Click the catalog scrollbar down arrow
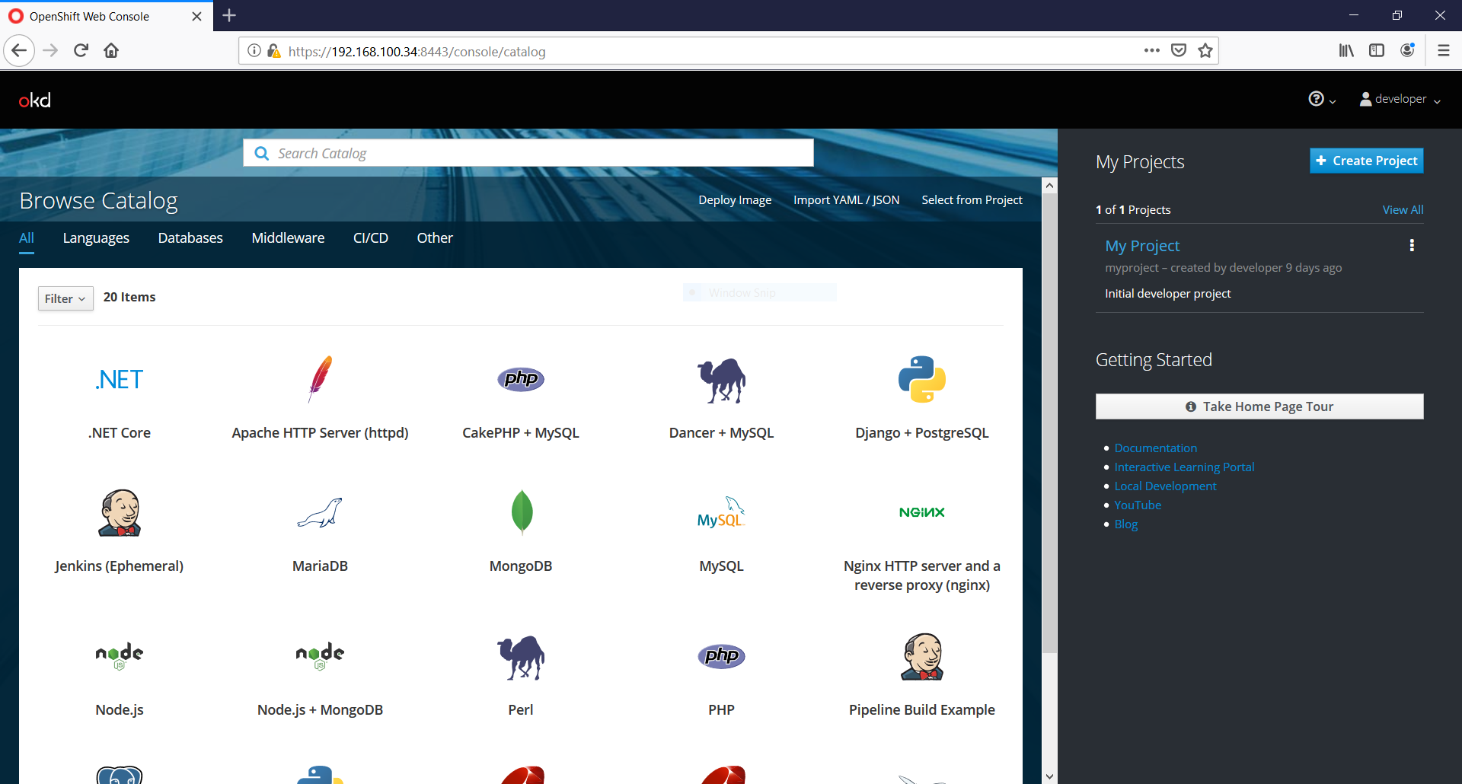The width and height of the screenshot is (1462, 784). tap(1050, 776)
